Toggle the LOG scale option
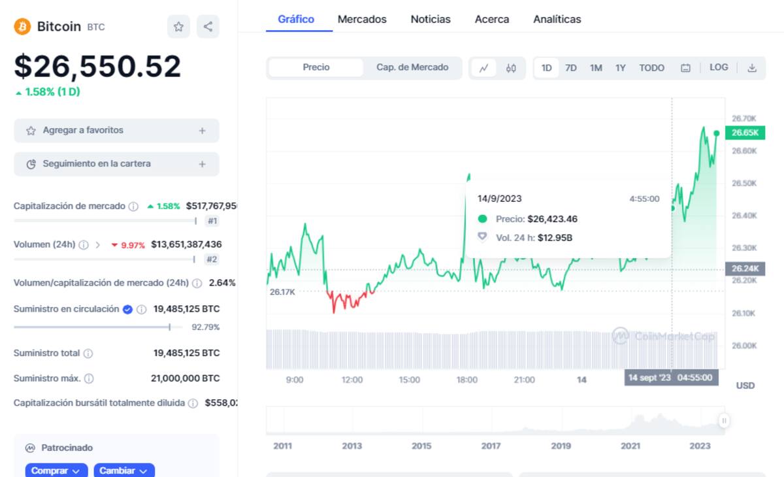 tap(719, 67)
